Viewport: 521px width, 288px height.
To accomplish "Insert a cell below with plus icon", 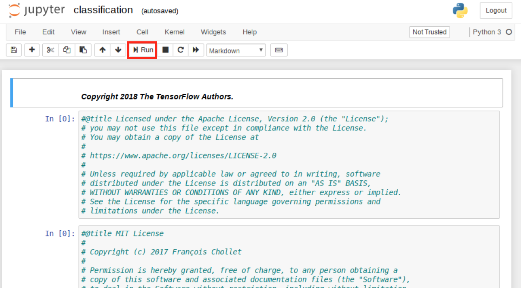I will coord(32,50).
